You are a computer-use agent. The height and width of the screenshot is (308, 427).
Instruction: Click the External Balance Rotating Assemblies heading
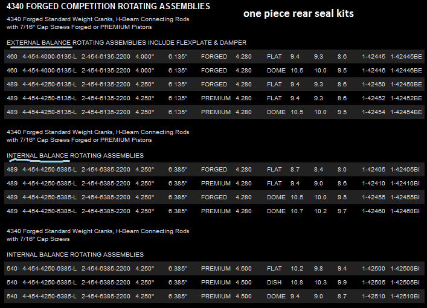(126, 42)
